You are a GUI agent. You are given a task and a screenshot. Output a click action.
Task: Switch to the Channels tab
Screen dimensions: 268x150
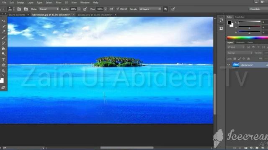point(240,42)
